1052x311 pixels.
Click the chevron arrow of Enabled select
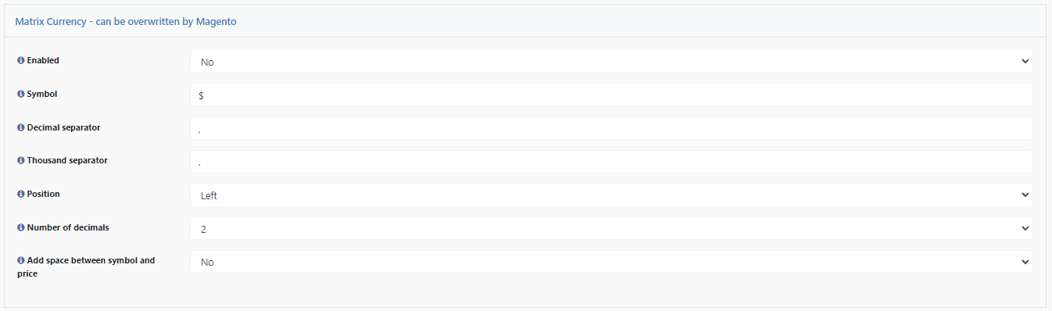tap(1025, 62)
